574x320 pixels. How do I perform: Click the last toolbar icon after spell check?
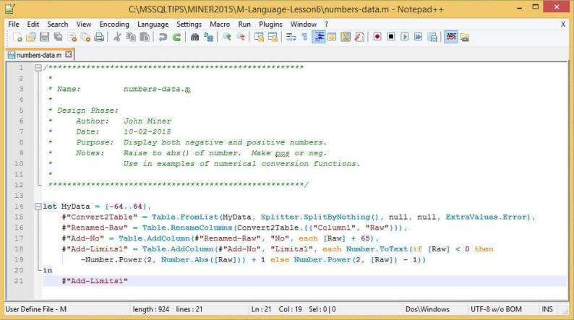point(465,37)
